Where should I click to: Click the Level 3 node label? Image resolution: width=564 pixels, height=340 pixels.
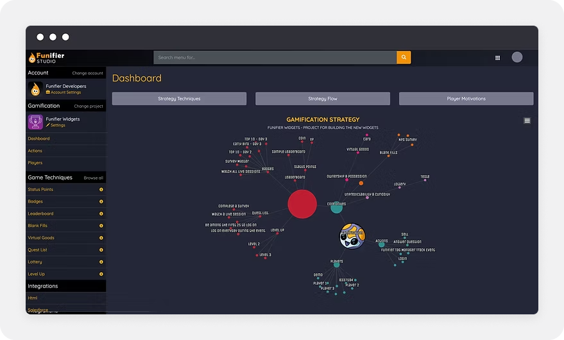click(x=265, y=255)
